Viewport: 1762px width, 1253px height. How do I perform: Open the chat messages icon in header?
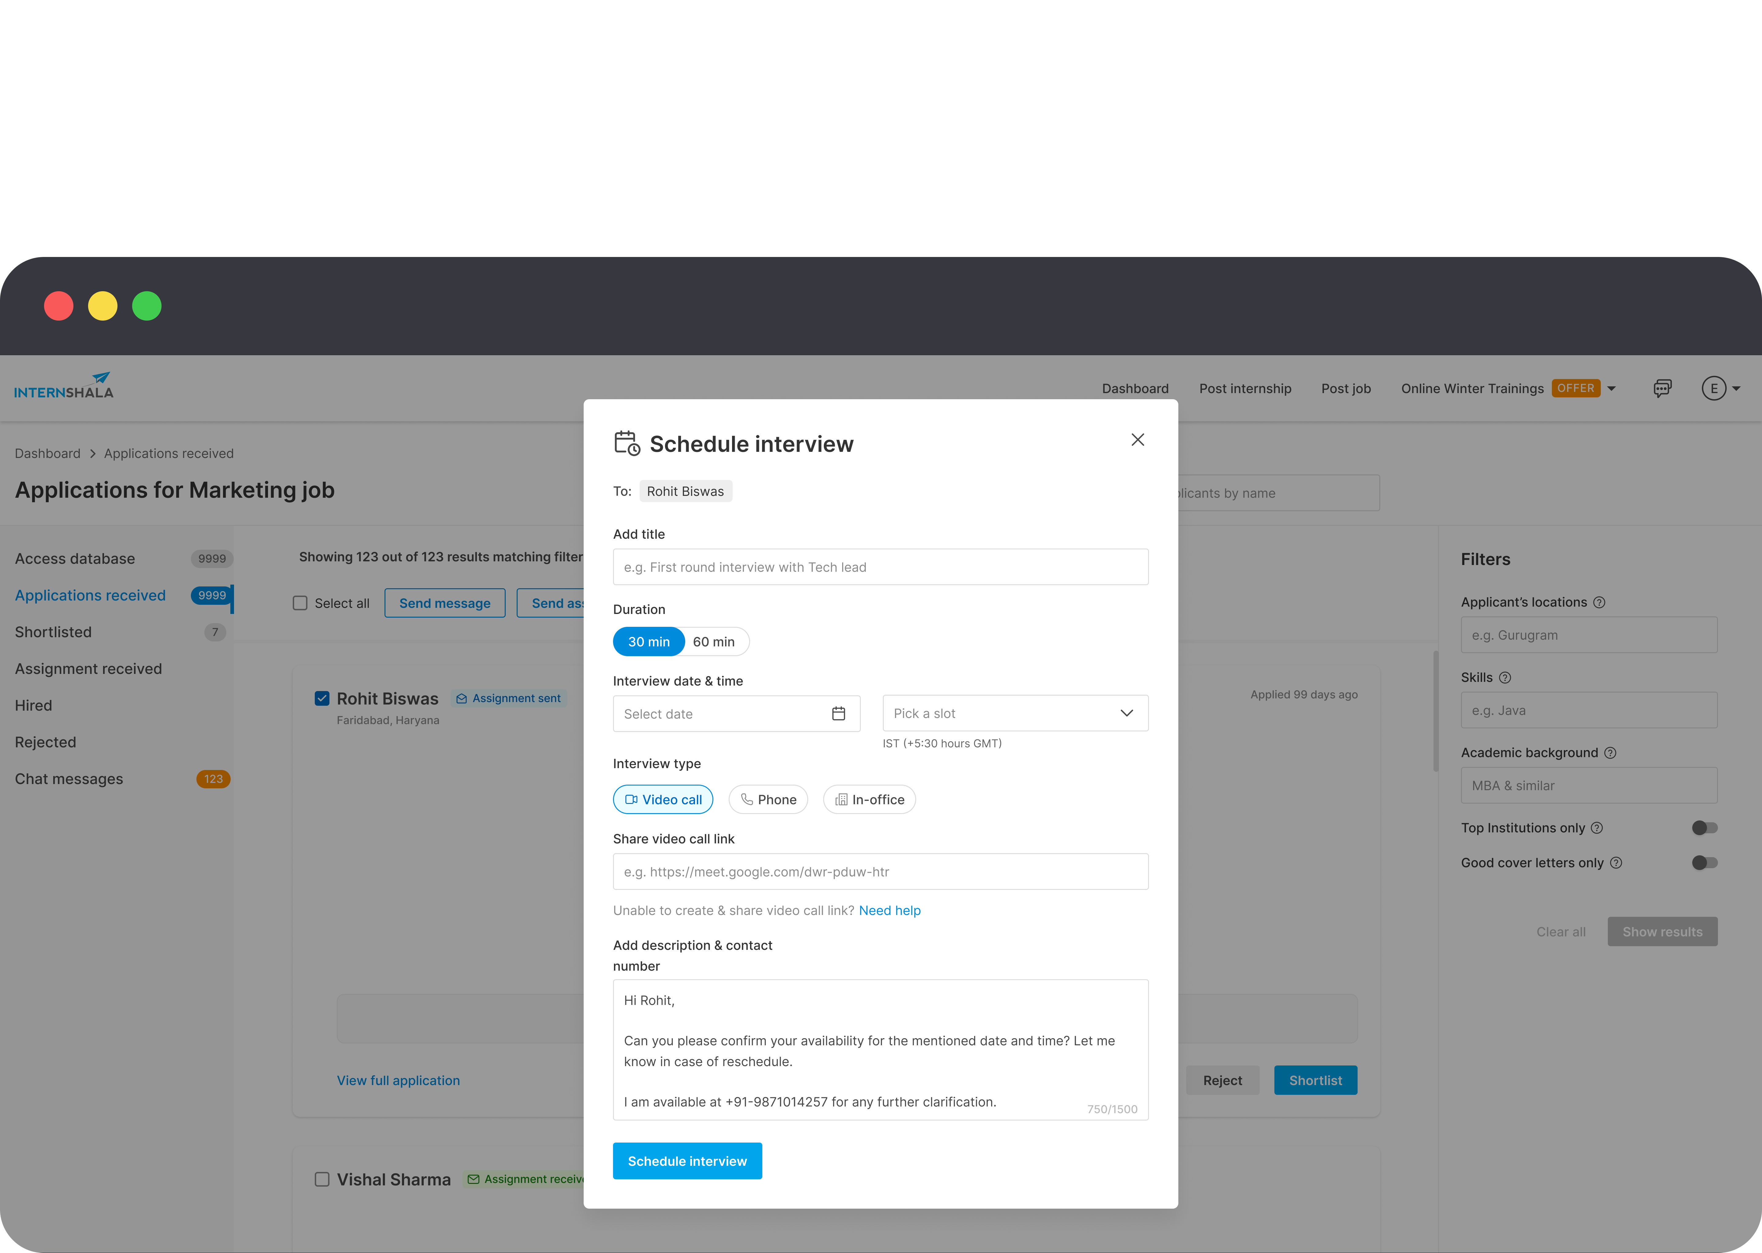click(x=1663, y=388)
